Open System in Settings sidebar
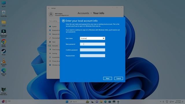 [54, 27]
